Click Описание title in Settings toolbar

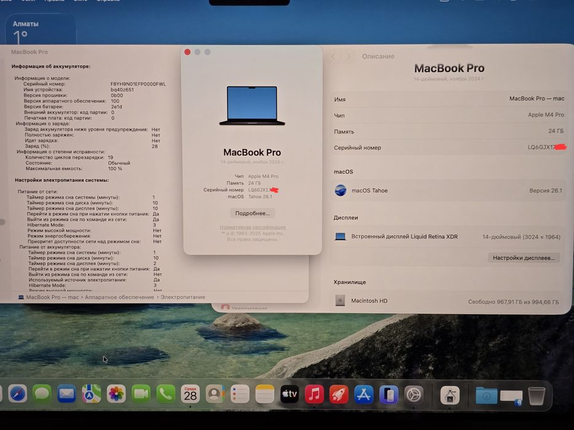pos(378,57)
